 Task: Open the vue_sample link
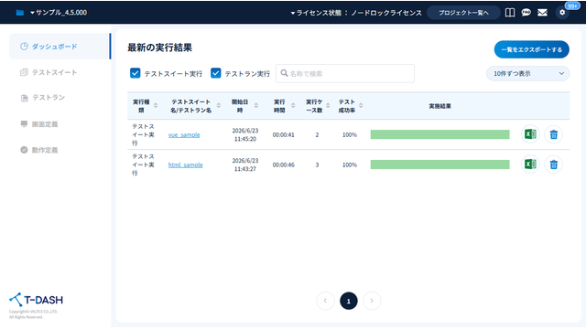[184, 134]
